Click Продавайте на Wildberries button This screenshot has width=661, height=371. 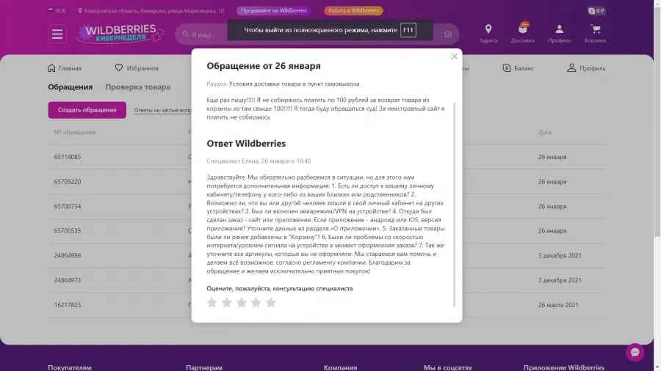click(274, 10)
